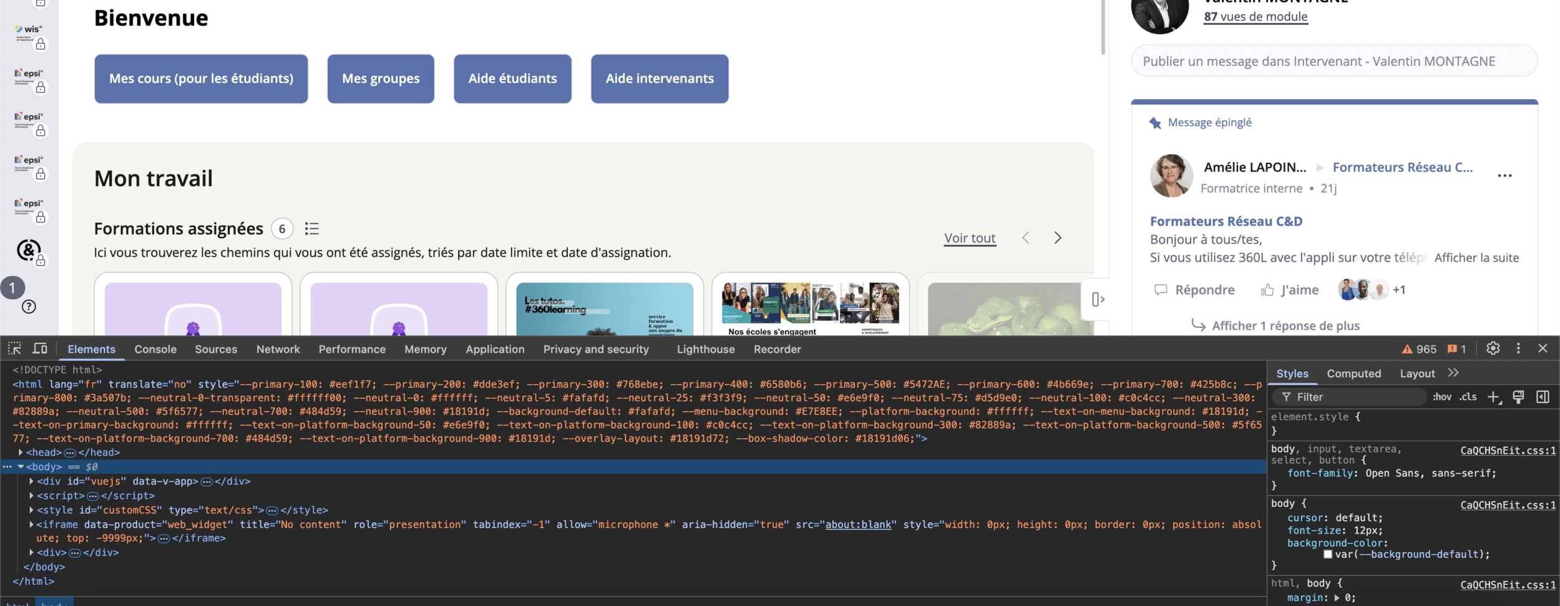Open Mes cours (pour les étudiants)
1560x606 pixels.
201,79
